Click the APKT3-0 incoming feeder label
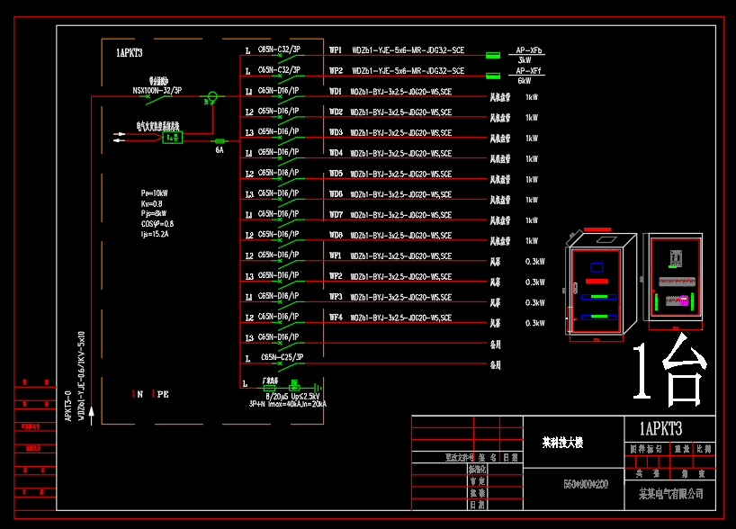This screenshot has width=736, height=529. pos(68,406)
